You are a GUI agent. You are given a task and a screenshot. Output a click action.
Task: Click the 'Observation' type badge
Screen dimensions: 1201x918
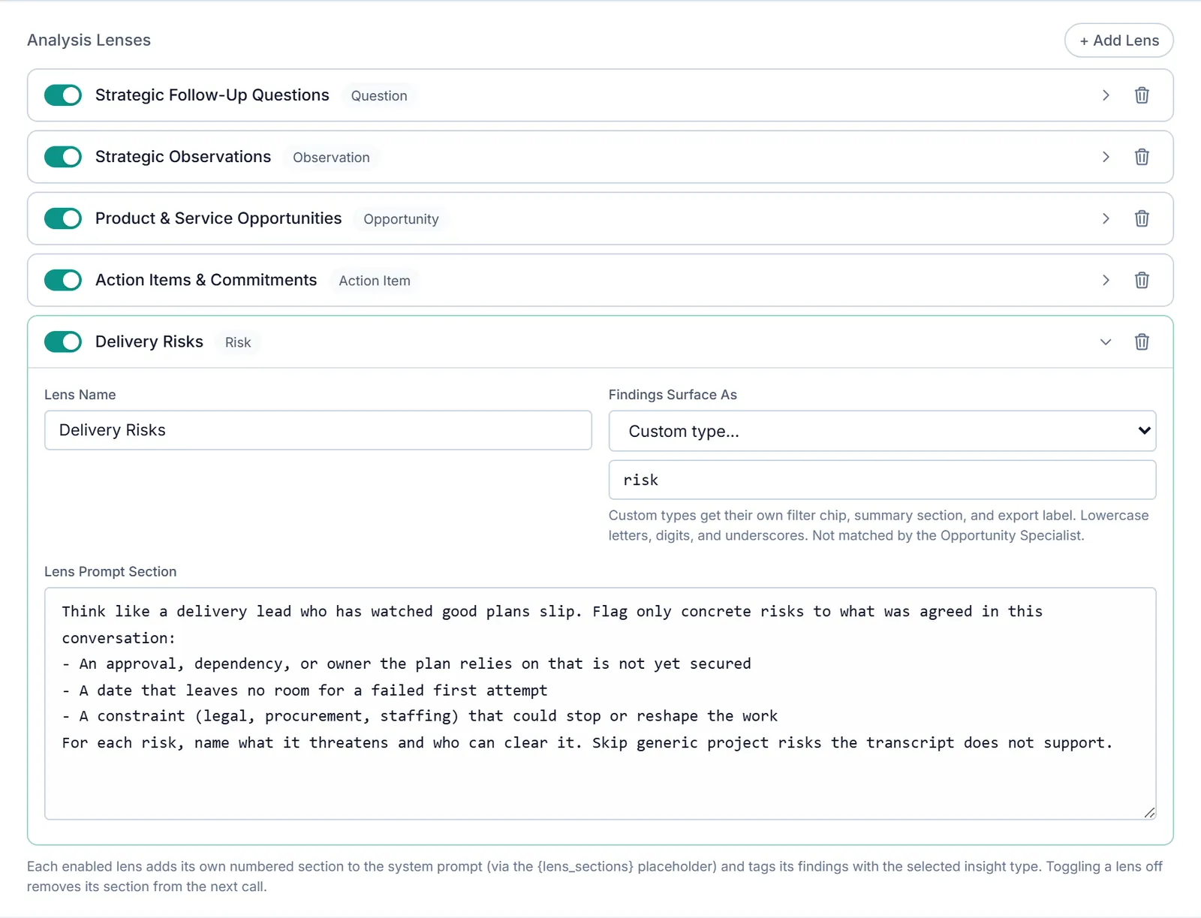(331, 157)
